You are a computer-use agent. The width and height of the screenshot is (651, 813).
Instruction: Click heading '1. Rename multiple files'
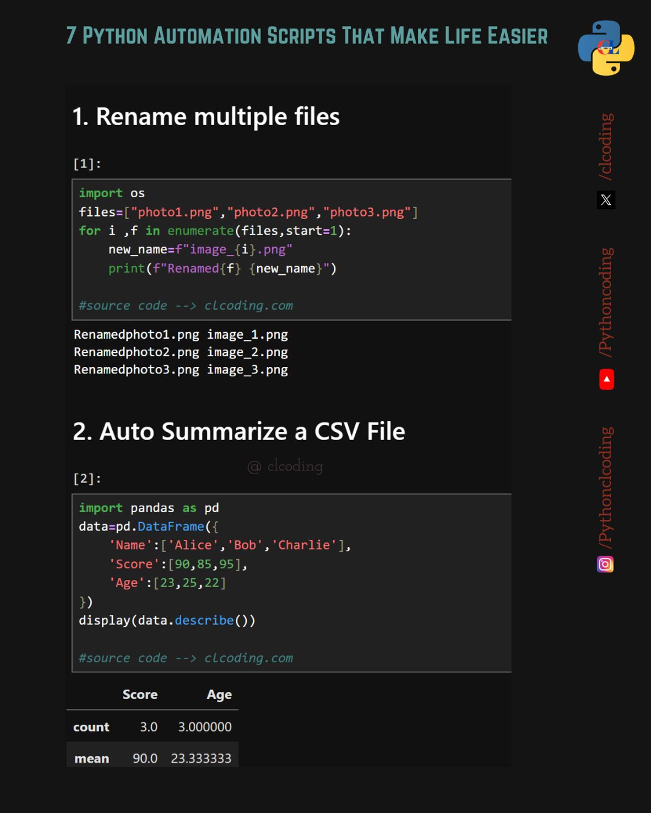tap(206, 117)
